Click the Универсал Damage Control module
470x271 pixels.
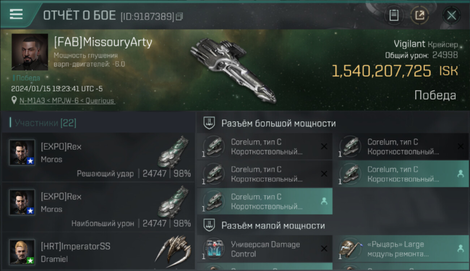tap(265, 249)
